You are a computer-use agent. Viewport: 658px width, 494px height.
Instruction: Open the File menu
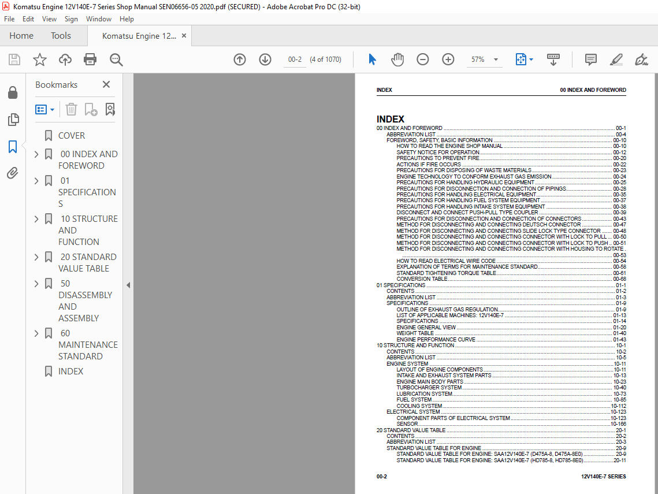tap(9, 19)
